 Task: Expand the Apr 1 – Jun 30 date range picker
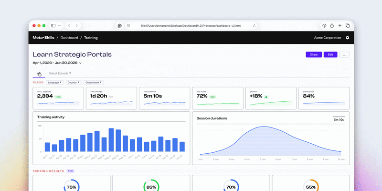[x=57, y=63]
